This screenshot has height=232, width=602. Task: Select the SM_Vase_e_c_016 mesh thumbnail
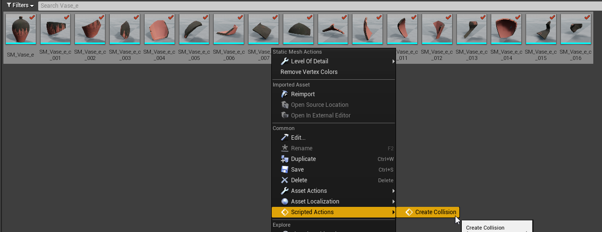click(x=575, y=30)
